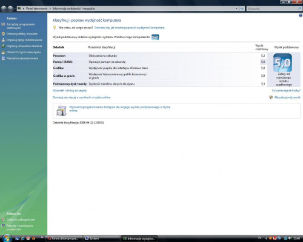Click icon beside Narzędzia zaawansowane
The height and width of the screenshot is (242, 303).
pyautogui.click(x=3, y=58)
